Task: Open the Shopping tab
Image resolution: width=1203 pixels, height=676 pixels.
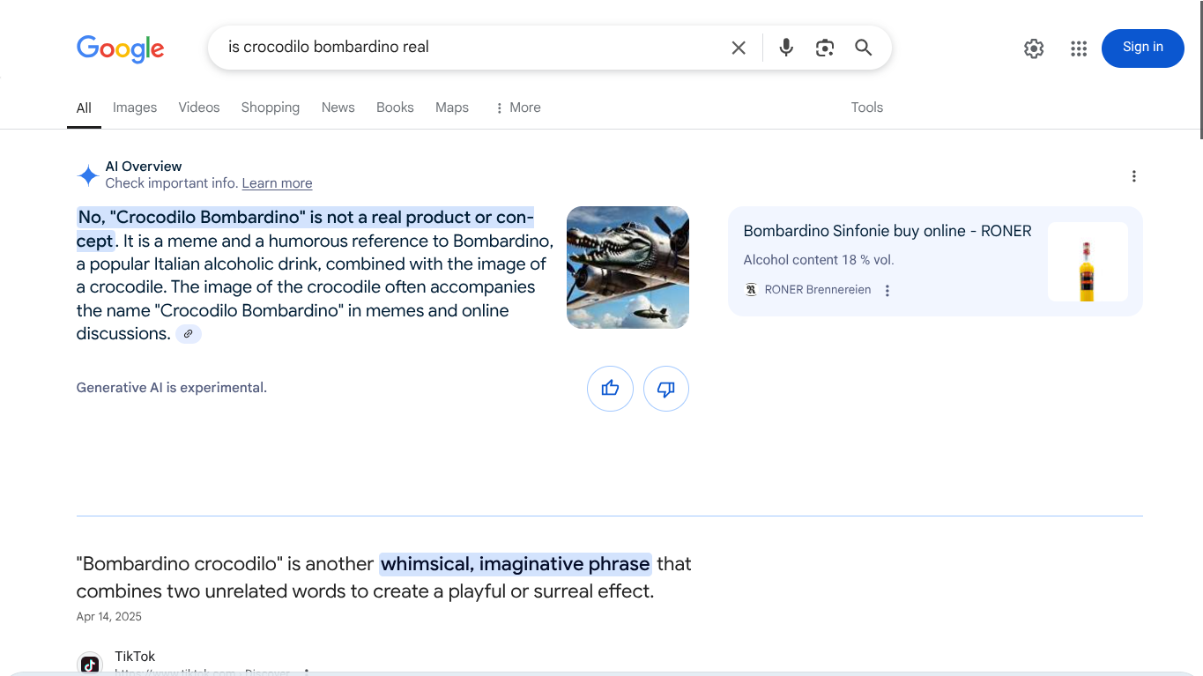Action: [271, 108]
